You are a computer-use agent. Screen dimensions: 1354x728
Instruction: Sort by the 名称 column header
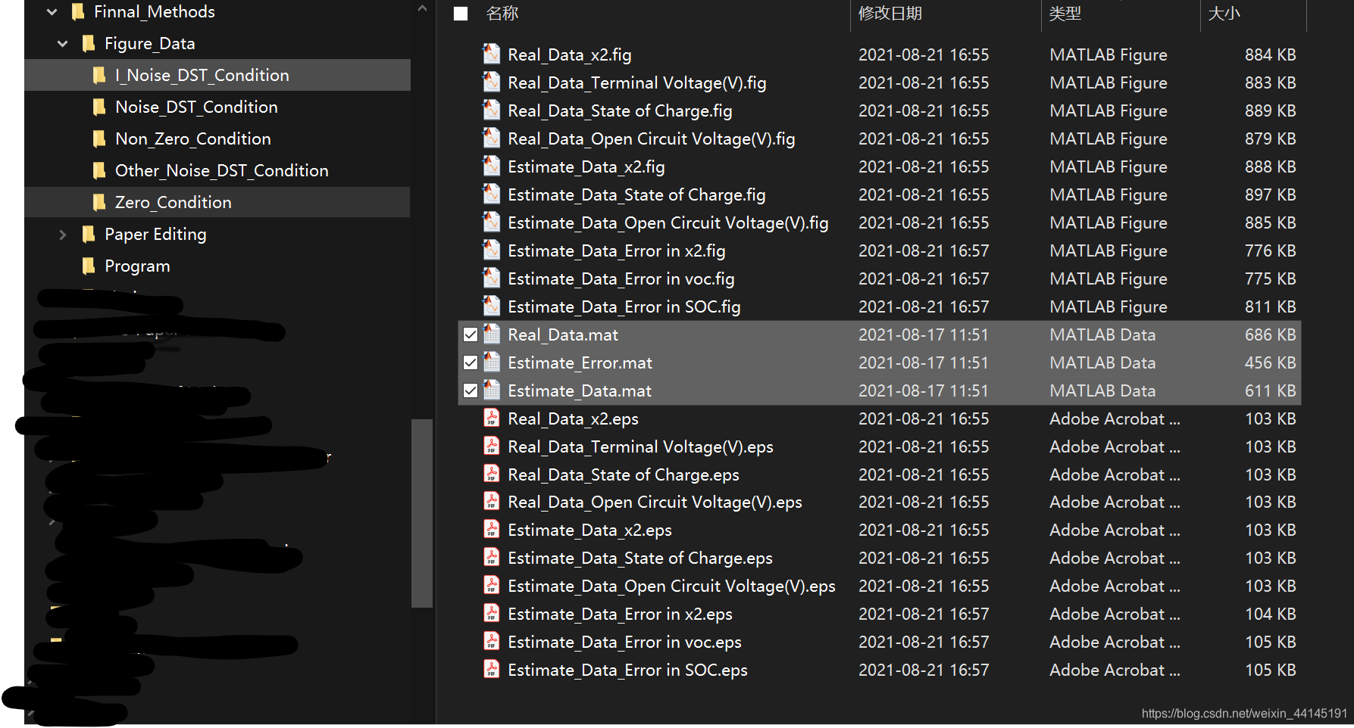502,14
